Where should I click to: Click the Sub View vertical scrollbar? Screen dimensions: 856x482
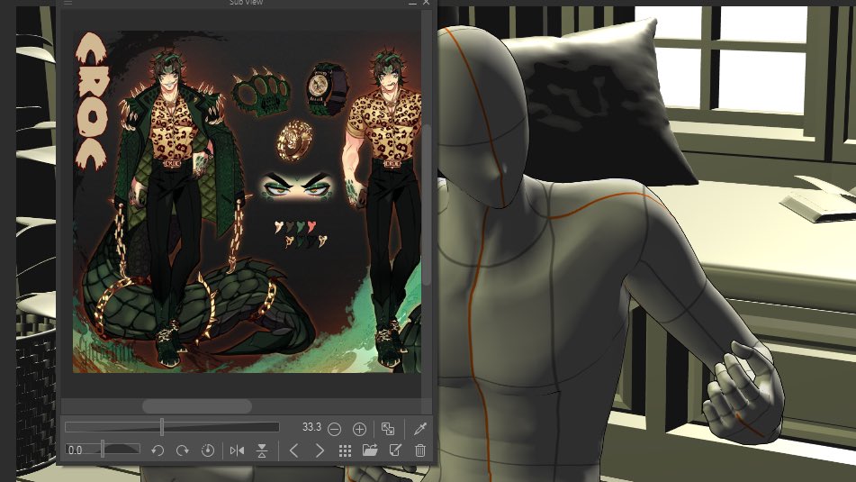pyautogui.click(x=427, y=205)
